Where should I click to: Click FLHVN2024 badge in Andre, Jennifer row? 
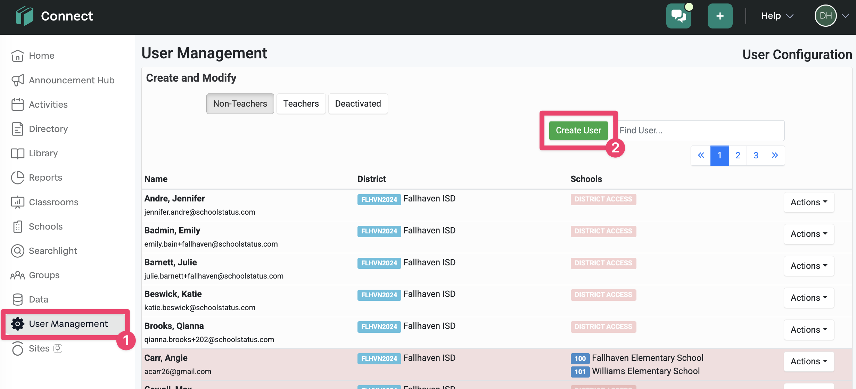379,199
